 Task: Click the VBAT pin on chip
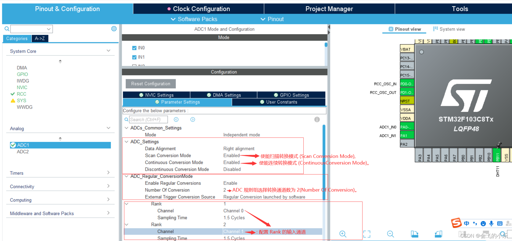(x=407, y=49)
